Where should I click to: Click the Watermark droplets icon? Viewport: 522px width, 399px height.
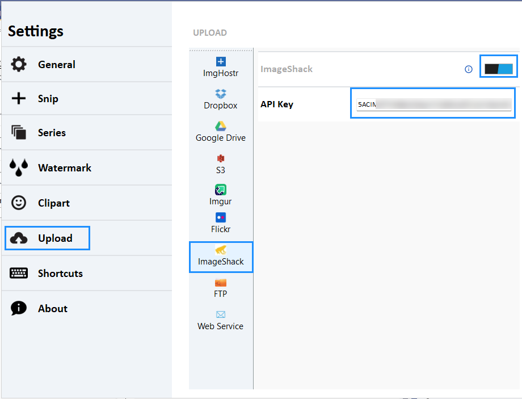[19, 167]
